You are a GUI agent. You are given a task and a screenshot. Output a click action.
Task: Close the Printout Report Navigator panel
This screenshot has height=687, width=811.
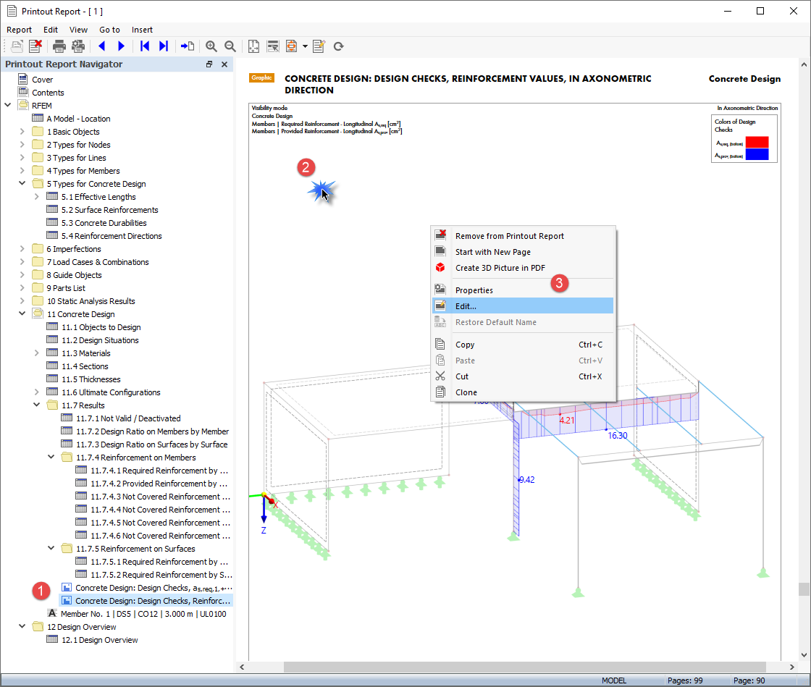click(224, 64)
